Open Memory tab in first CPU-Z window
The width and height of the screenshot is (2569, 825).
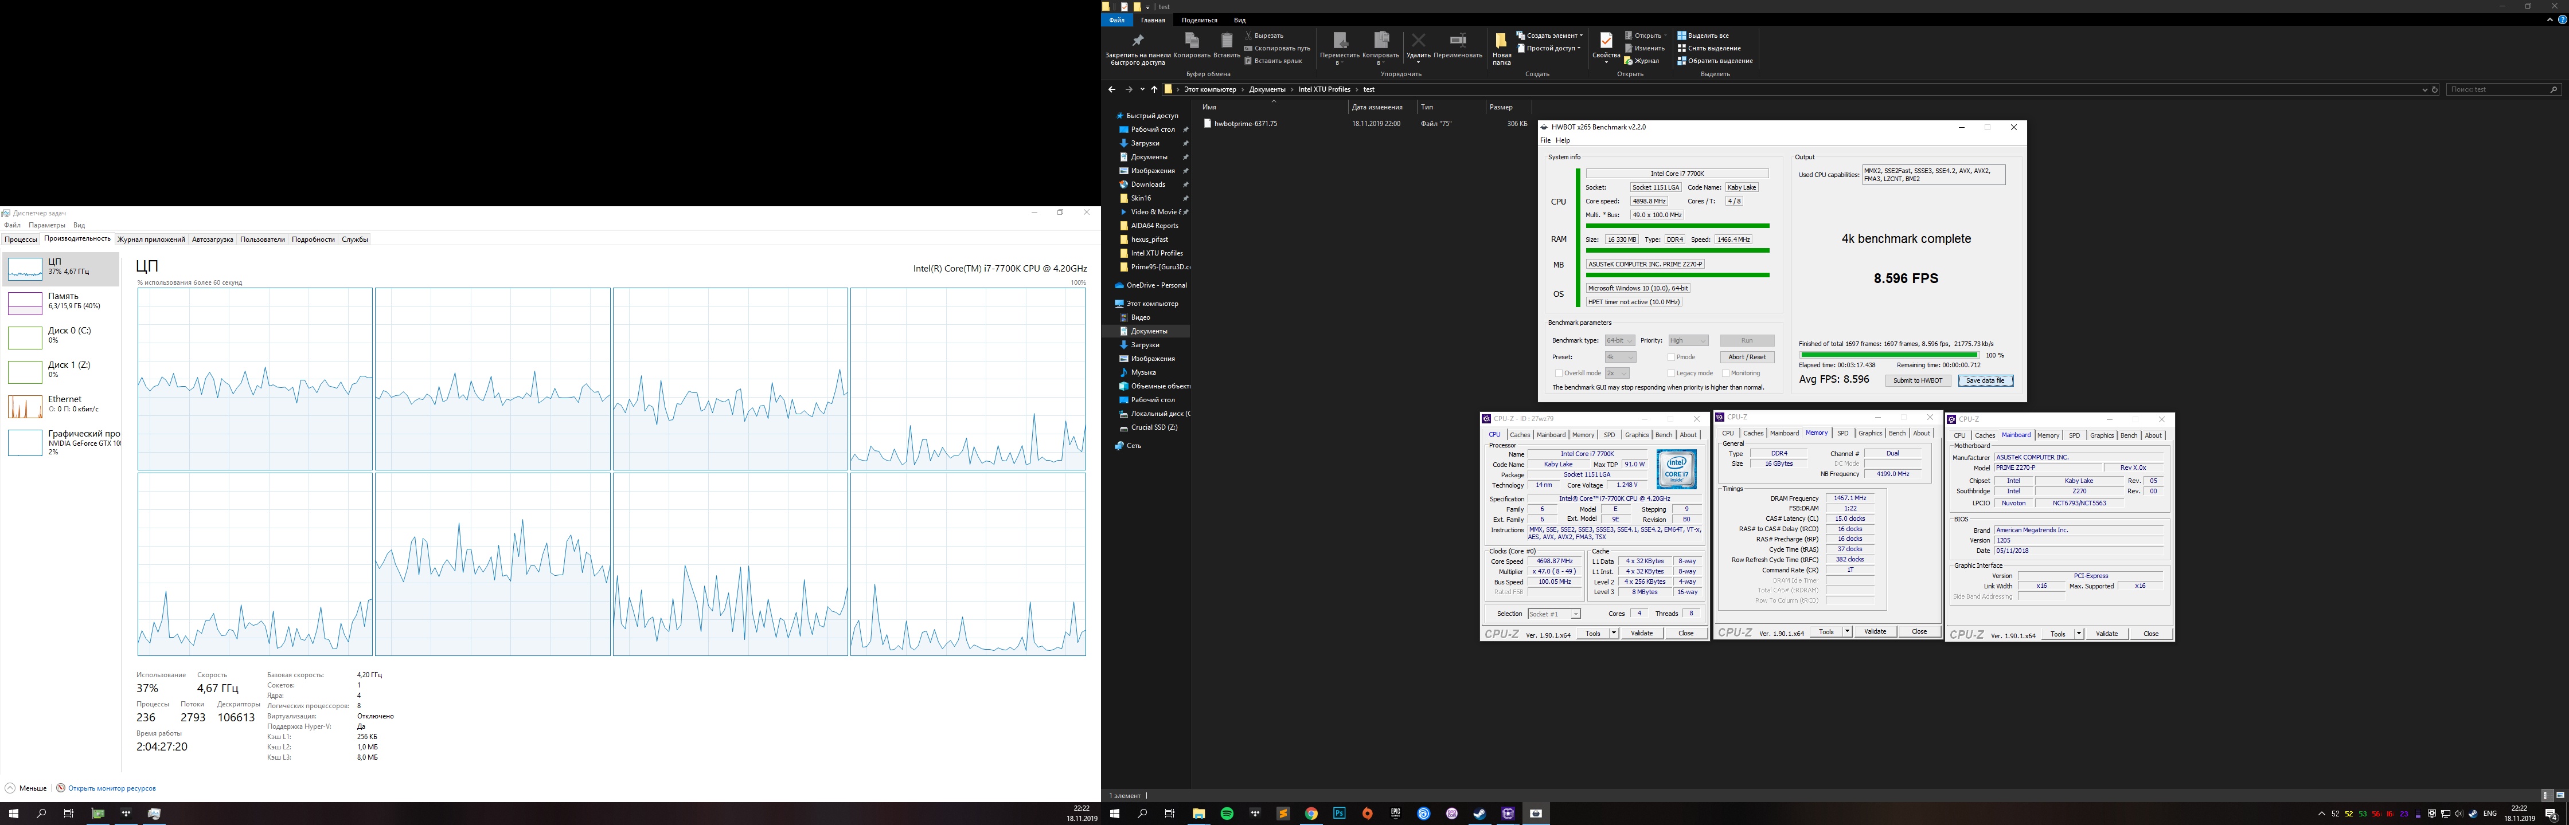point(1583,434)
